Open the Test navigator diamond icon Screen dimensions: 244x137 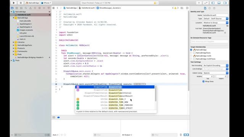pyautogui.click(x=35, y=8)
